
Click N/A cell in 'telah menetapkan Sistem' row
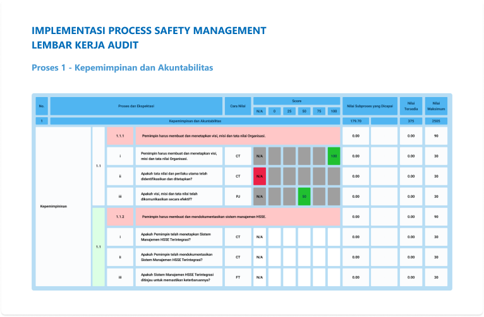[260, 237]
